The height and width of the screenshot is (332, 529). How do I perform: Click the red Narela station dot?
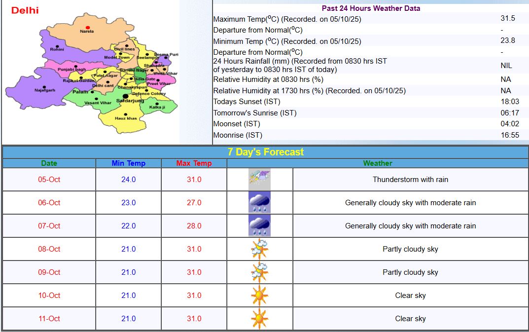point(88,28)
